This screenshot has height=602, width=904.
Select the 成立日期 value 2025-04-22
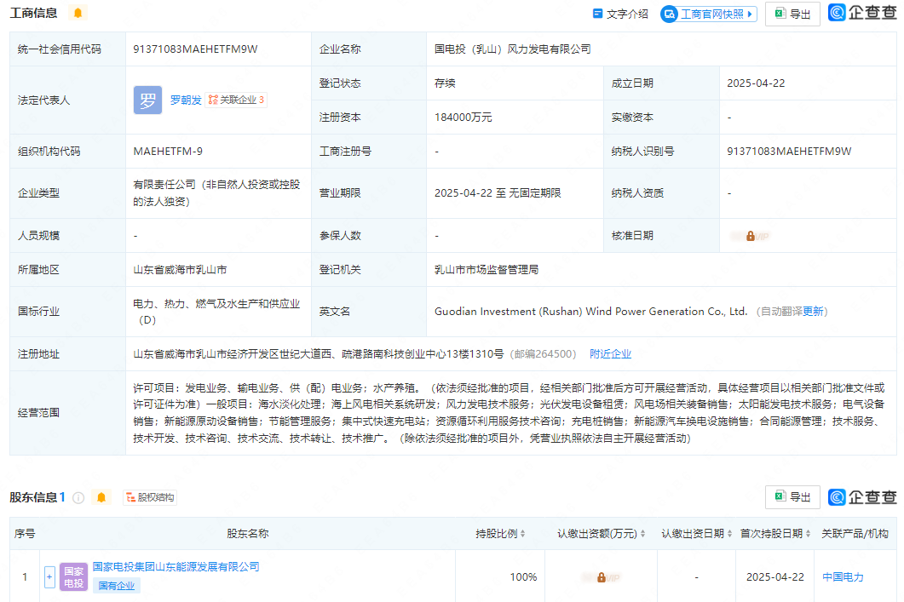point(756,83)
